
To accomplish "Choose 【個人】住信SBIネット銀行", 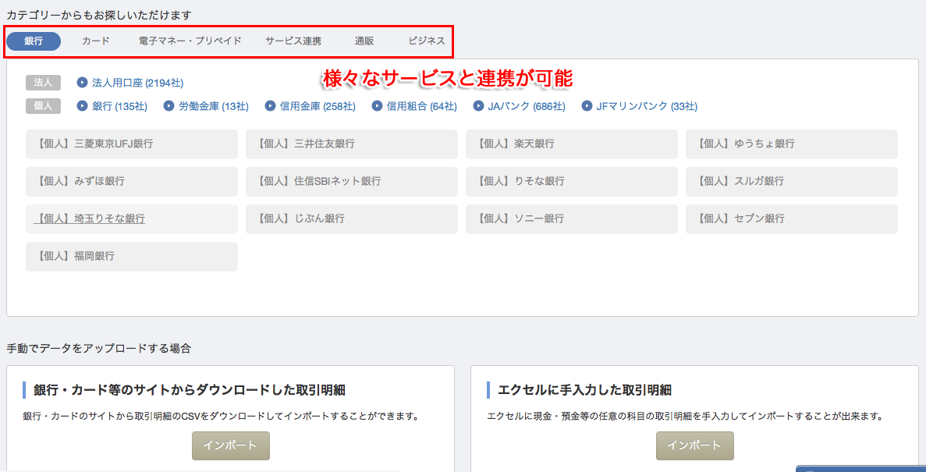I will pos(352,181).
